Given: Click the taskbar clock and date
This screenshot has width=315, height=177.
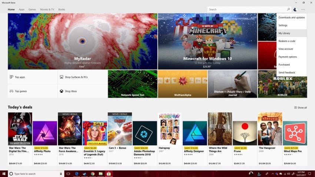Looking at the screenshot, I should 301,174.
